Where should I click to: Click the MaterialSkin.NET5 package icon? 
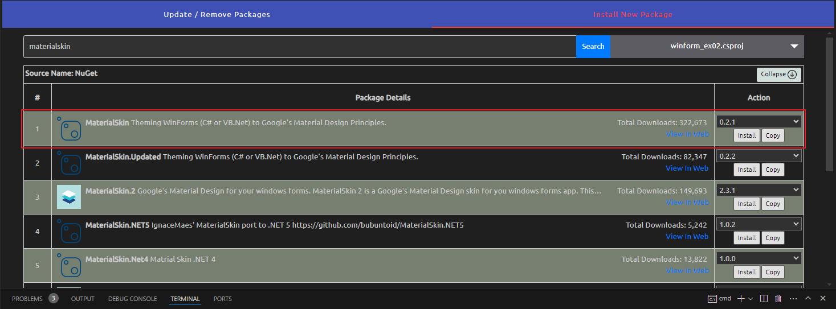pyautogui.click(x=69, y=232)
